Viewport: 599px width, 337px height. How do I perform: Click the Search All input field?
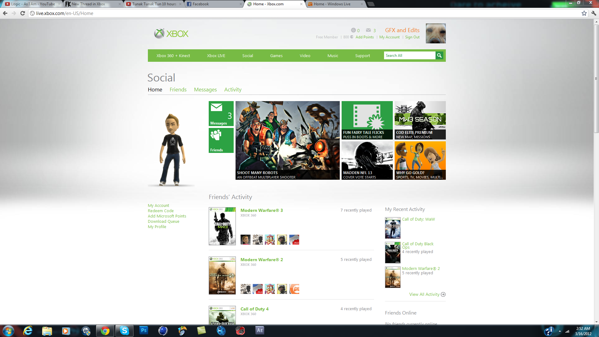click(x=409, y=56)
